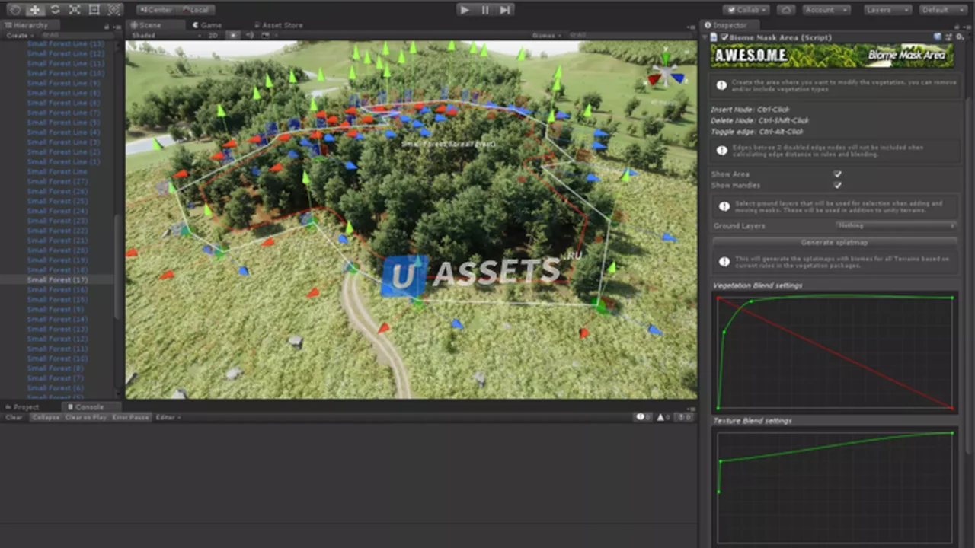Select Small Forest Line (13) in Hierarchy
975x548 pixels.
point(66,44)
